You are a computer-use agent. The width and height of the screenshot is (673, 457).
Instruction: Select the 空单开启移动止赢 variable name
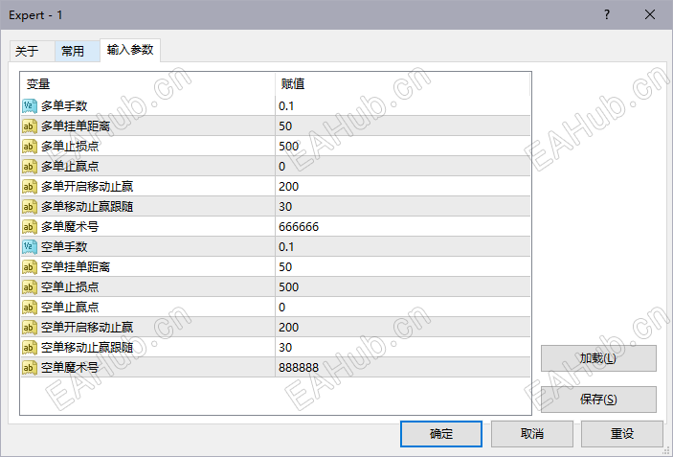tap(87, 328)
